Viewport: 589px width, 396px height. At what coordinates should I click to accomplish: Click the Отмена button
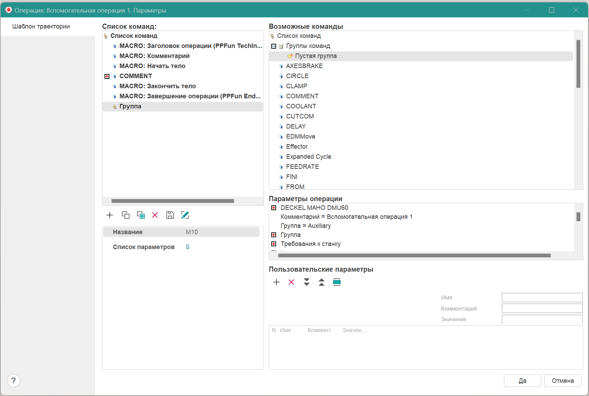point(563,381)
